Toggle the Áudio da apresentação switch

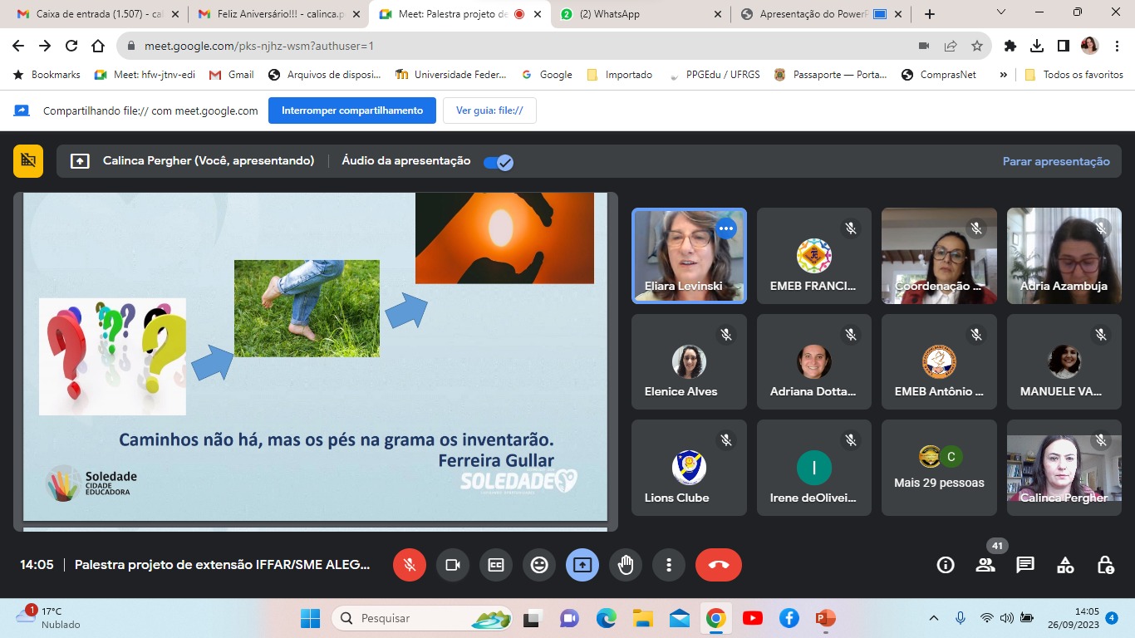(x=499, y=162)
